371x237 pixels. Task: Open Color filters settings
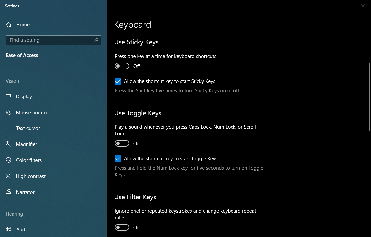point(9,160)
